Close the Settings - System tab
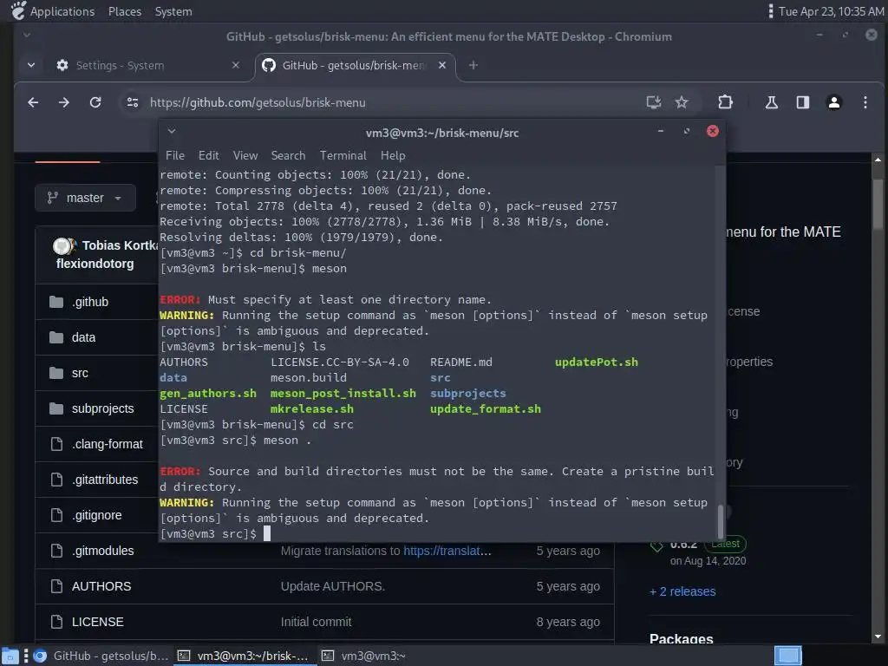Screen dimensions: 888x666 pos(236,66)
